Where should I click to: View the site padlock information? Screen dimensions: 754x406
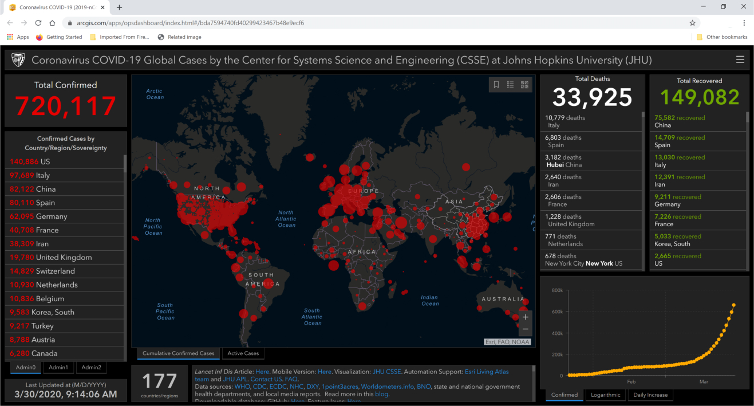70,23
